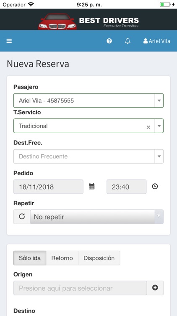This screenshot has height=316, width=177.
Task: Click the Origen field to select location
Action: pos(80,288)
